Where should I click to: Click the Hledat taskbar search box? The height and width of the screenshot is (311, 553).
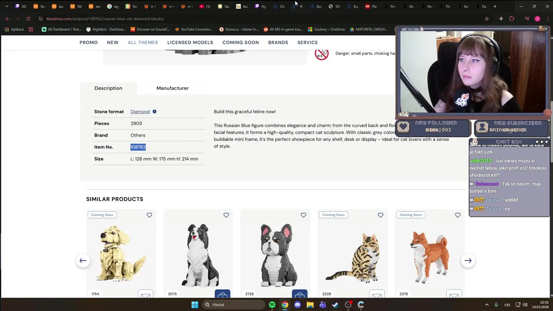234,305
